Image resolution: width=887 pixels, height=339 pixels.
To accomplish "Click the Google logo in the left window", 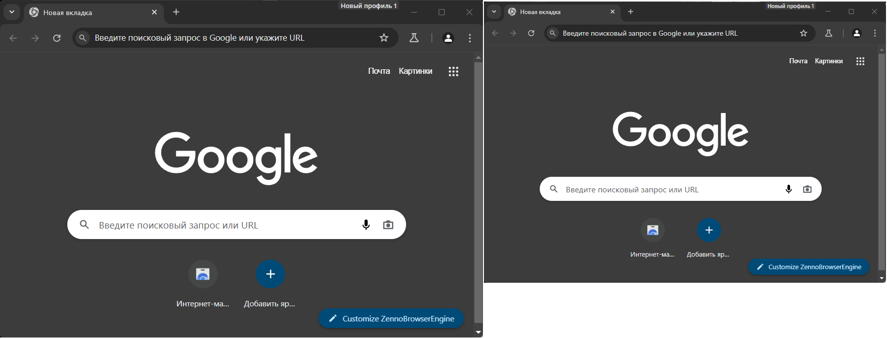I will [236, 158].
